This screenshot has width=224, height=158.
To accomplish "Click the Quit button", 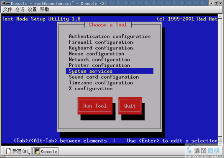I will coord(130,106).
